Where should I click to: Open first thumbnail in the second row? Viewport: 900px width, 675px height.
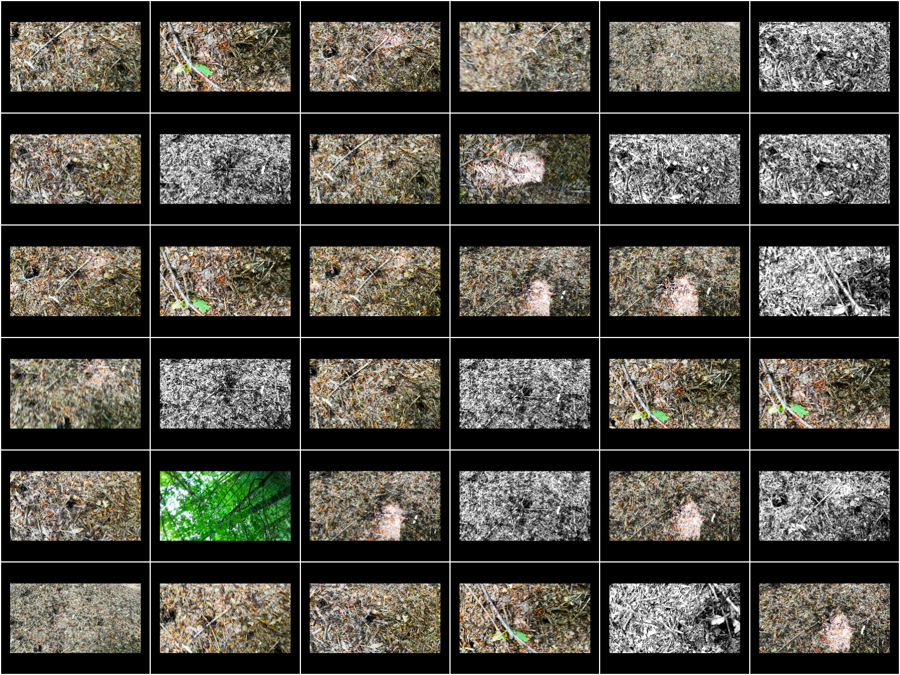[x=75, y=169]
